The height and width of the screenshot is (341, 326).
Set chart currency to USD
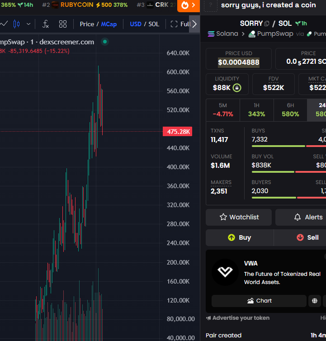(x=136, y=24)
